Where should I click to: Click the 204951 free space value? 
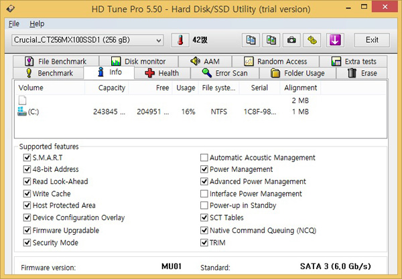(153, 112)
